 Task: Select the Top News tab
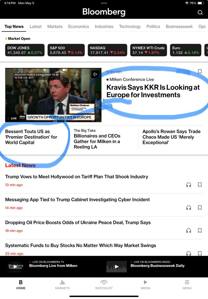(14, 27)
